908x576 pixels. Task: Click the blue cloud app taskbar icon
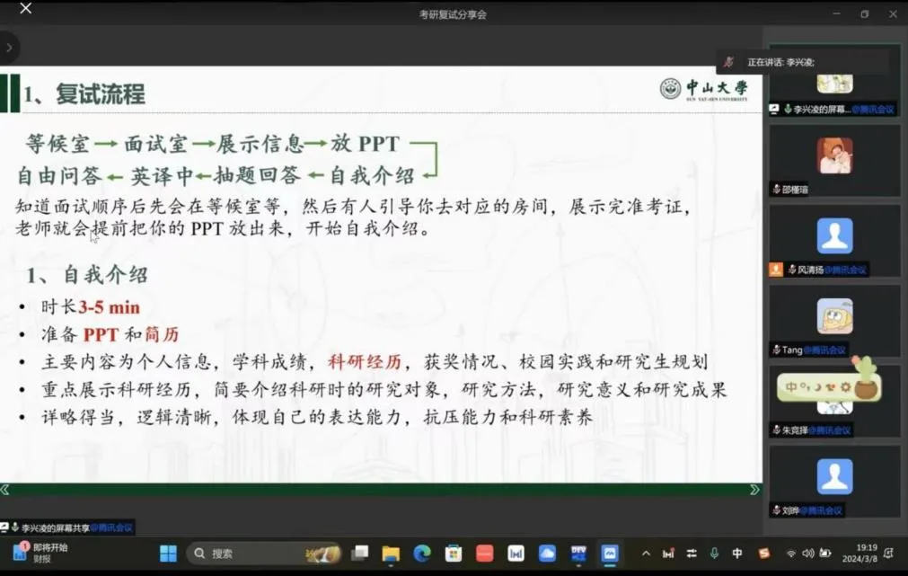(547, 554)
